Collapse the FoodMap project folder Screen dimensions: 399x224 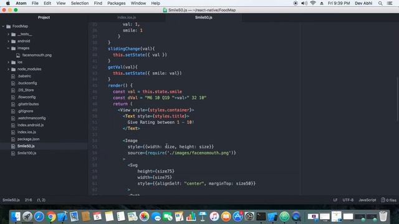(x=3, y=26)
